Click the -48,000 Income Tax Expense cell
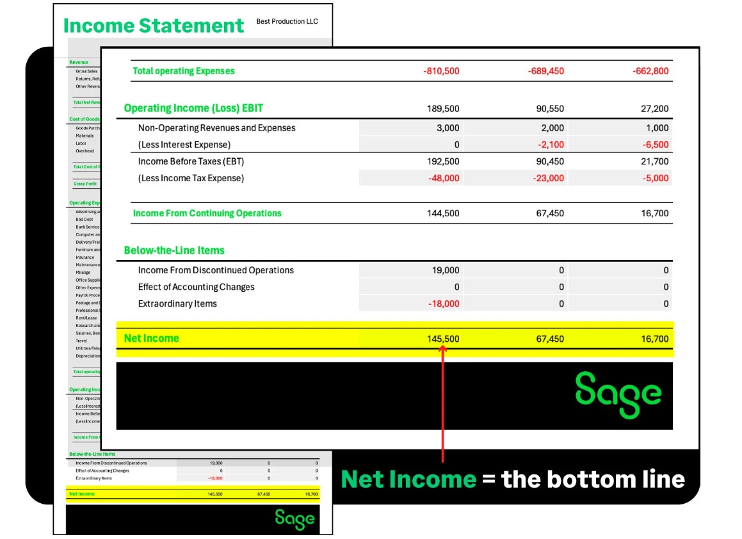 443,178
